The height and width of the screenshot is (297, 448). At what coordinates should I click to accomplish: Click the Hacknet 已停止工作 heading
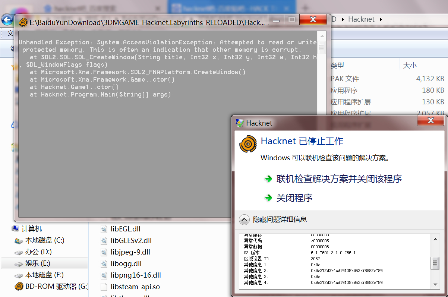[302, 141]
